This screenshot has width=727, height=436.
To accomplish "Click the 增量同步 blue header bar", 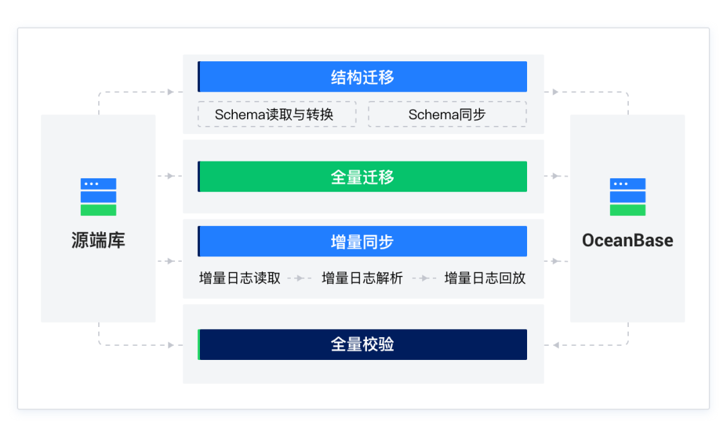I will [362, 242].
